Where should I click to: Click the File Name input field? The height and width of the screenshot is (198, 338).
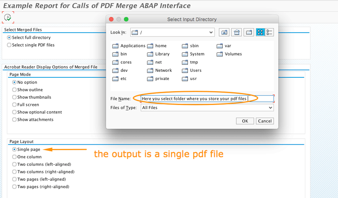(x=207, y=99)
